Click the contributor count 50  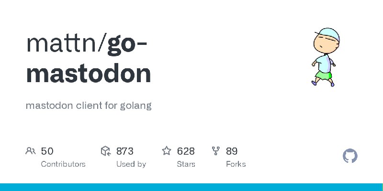47,151
